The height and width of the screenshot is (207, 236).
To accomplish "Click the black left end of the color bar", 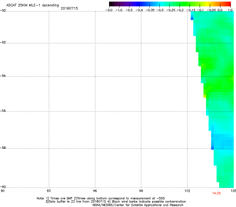I will tap(111, 4).
